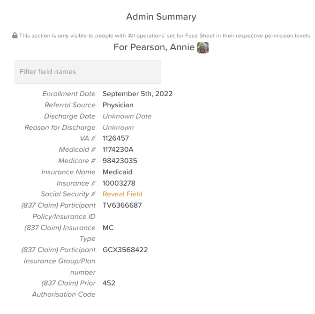Click the Admin Summary heading
The height and width of the screenshot is (314, 315).
coord(161,17)
